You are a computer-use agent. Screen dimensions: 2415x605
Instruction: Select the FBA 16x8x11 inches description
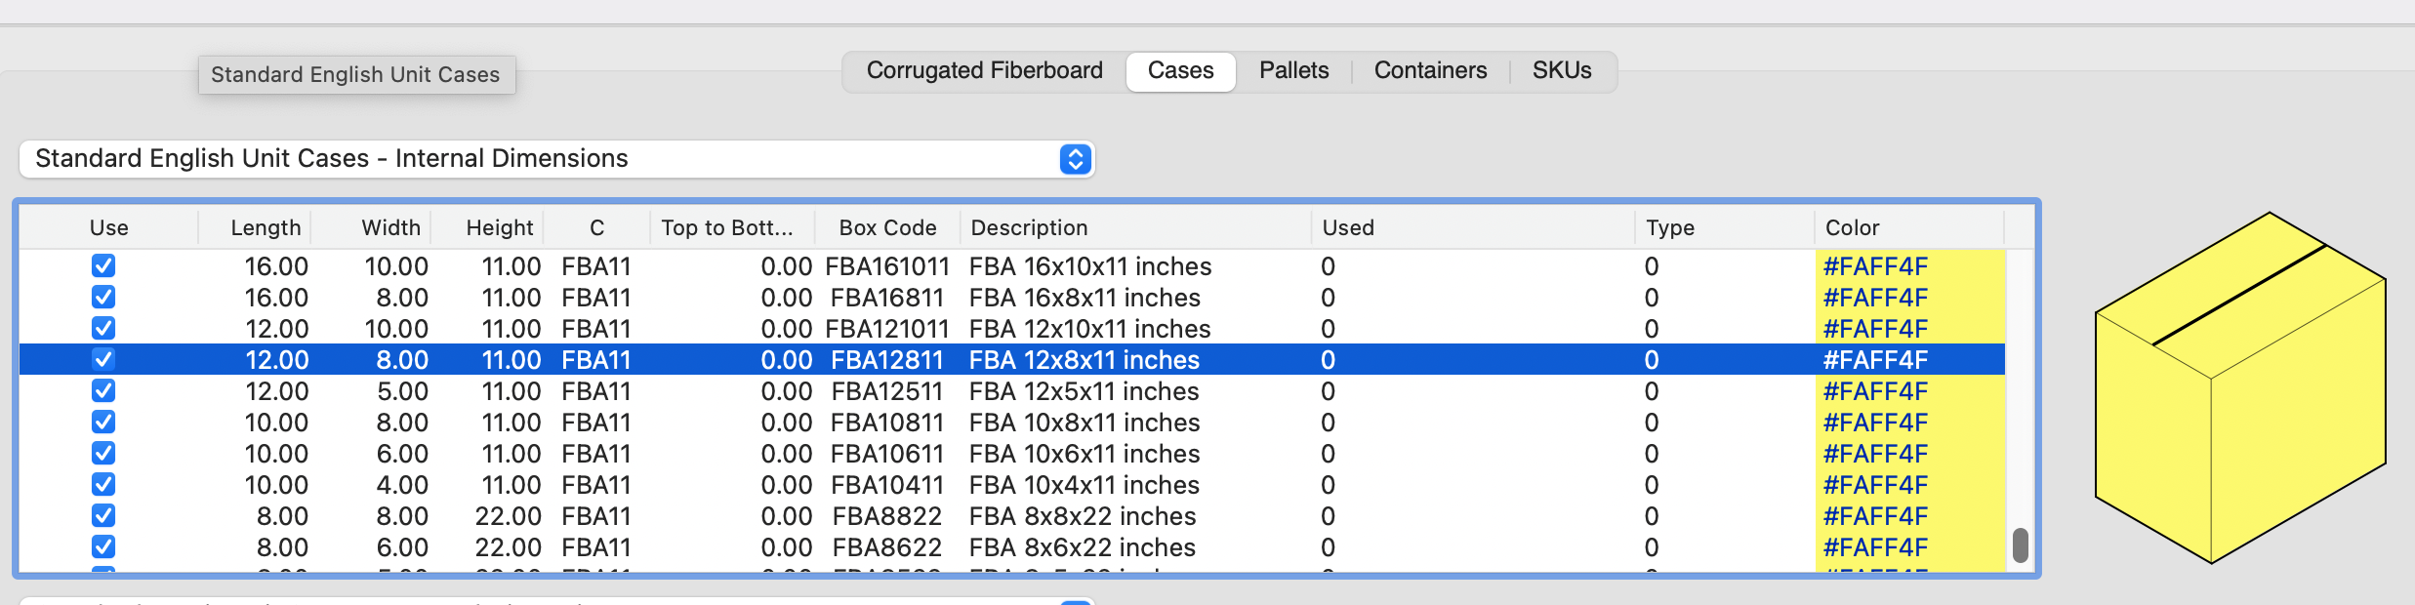click(x=1085, y=298)
